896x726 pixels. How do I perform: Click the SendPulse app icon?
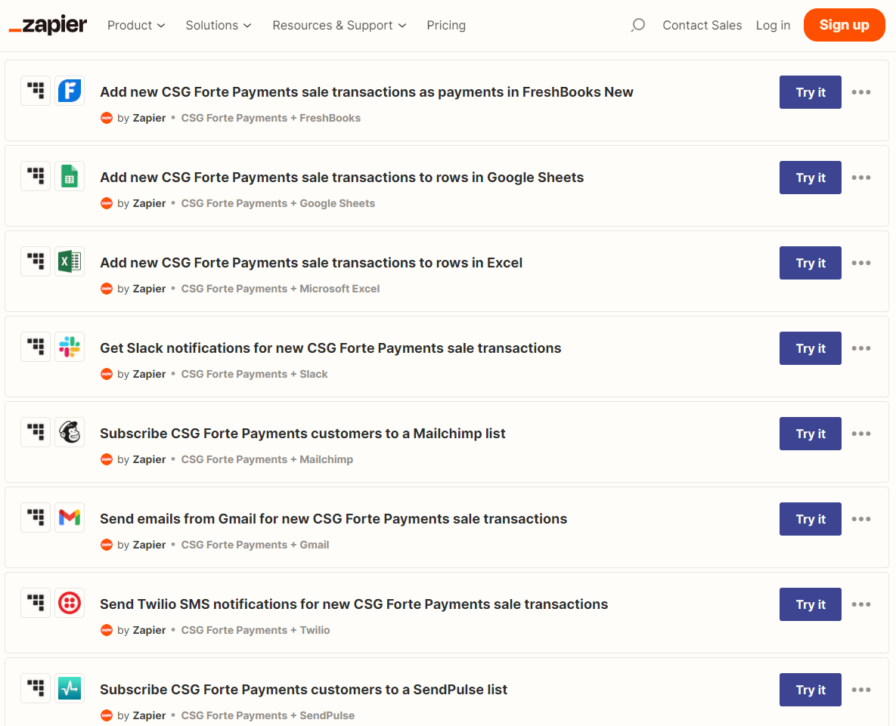pos(70,687)
